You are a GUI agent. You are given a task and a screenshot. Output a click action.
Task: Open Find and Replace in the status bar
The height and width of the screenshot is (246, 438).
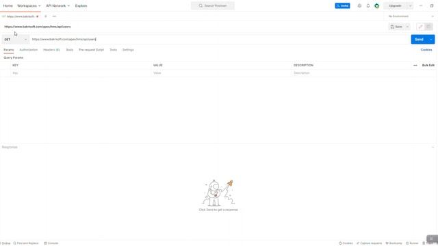click(x=26, y=243)
